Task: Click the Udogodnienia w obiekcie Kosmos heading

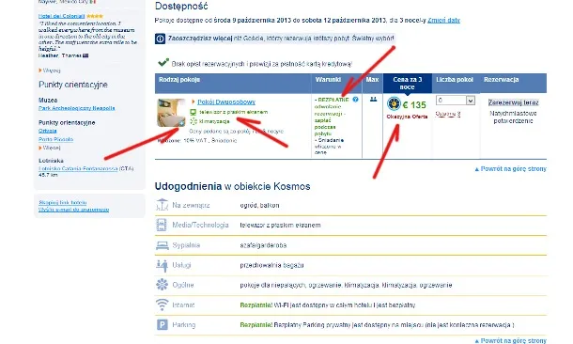Action: [232, 186]
